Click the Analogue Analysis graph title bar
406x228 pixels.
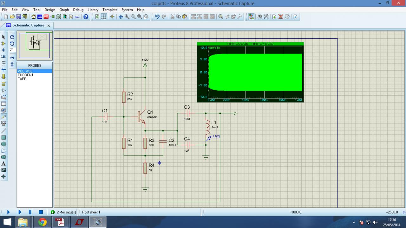point(250,44)
